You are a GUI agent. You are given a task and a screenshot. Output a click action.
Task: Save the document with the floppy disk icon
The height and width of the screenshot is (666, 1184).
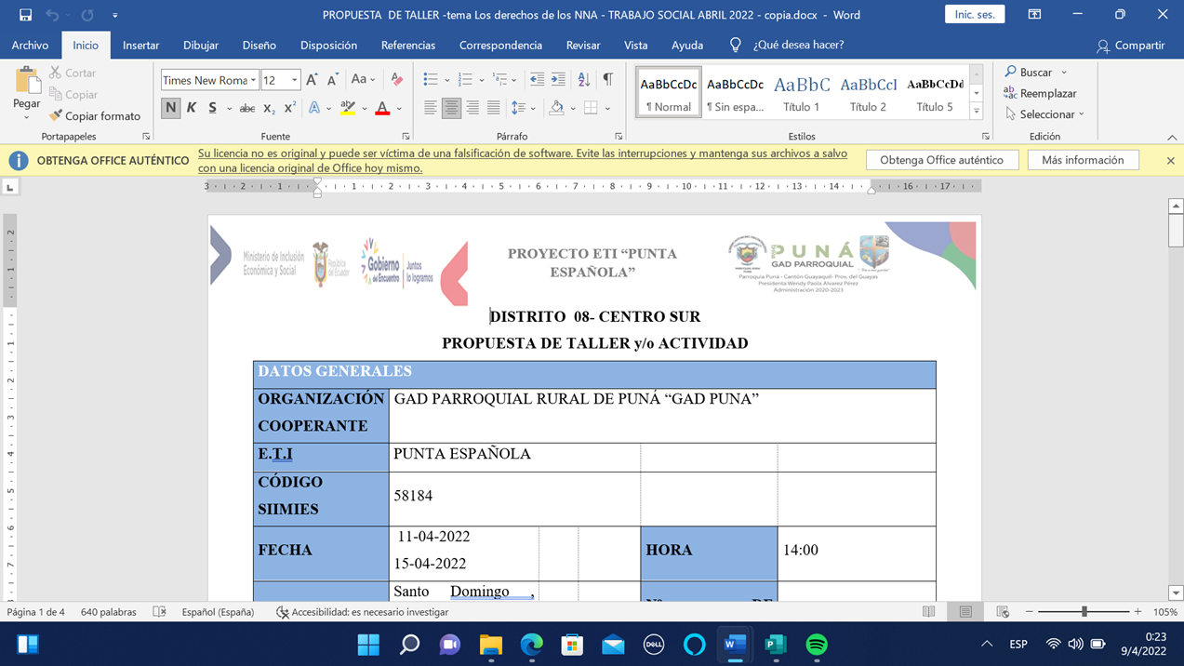[25, 15]
